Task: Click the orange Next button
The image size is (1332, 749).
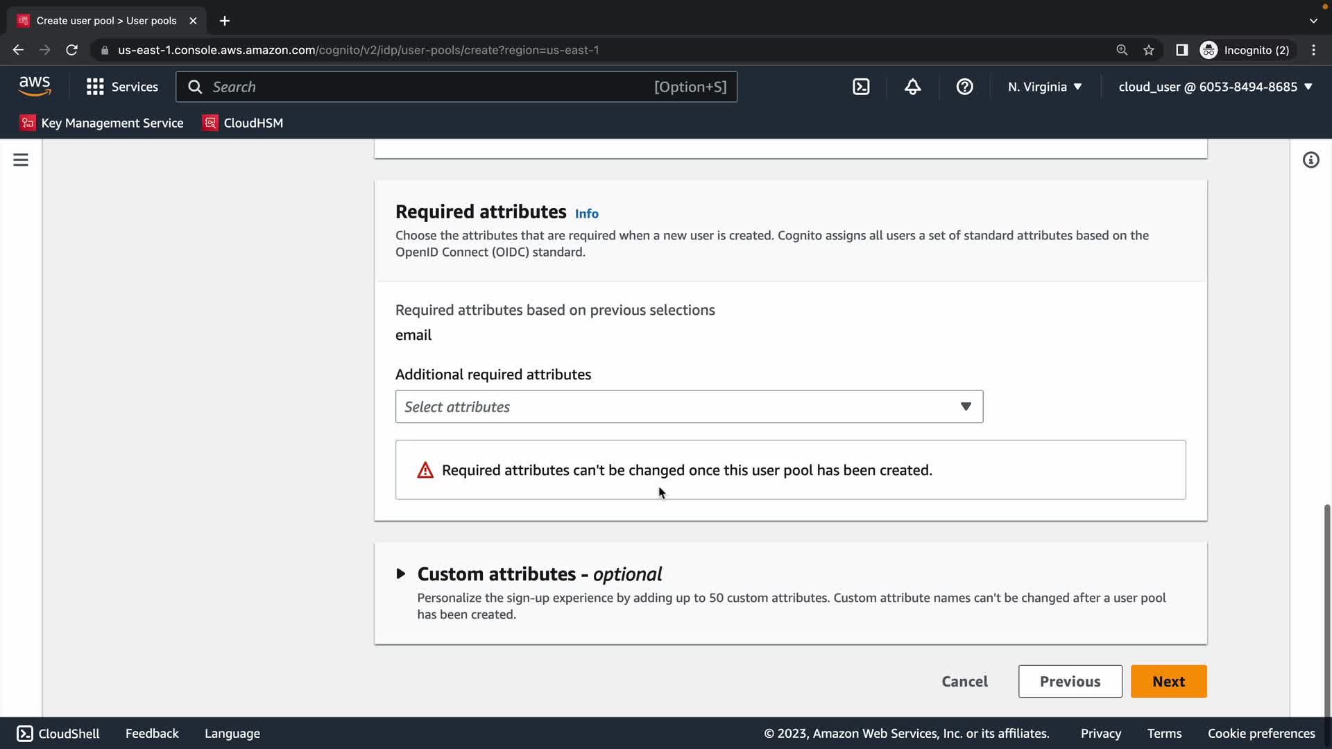Action: [x=1168, y=681]
